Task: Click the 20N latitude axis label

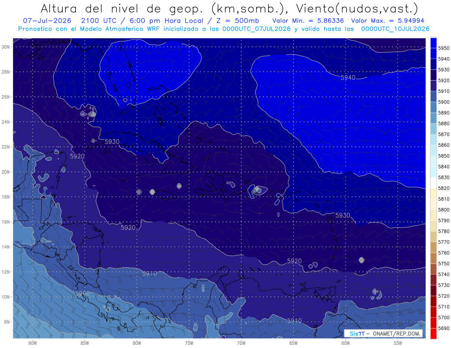Action: (6, 172)
